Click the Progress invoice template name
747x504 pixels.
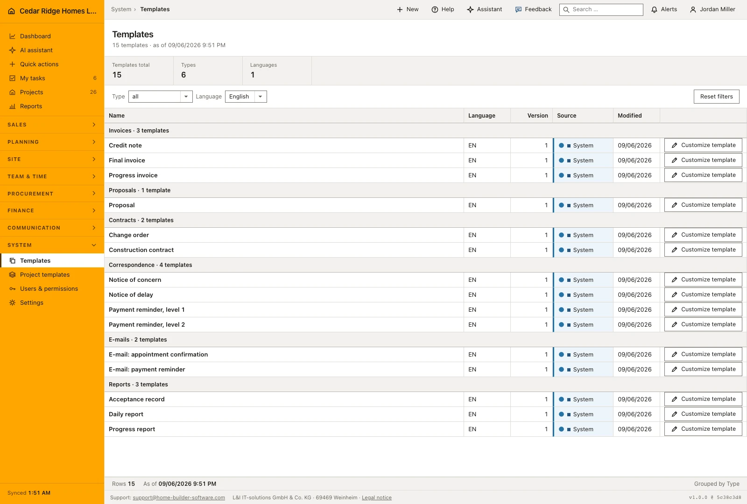click(133, 175)
